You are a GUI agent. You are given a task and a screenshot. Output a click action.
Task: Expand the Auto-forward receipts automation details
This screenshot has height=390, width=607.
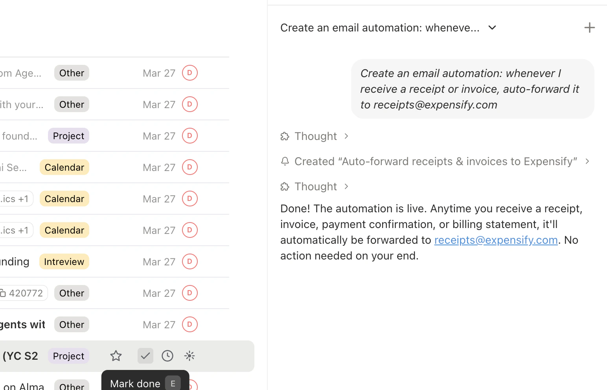coord(587,161)
